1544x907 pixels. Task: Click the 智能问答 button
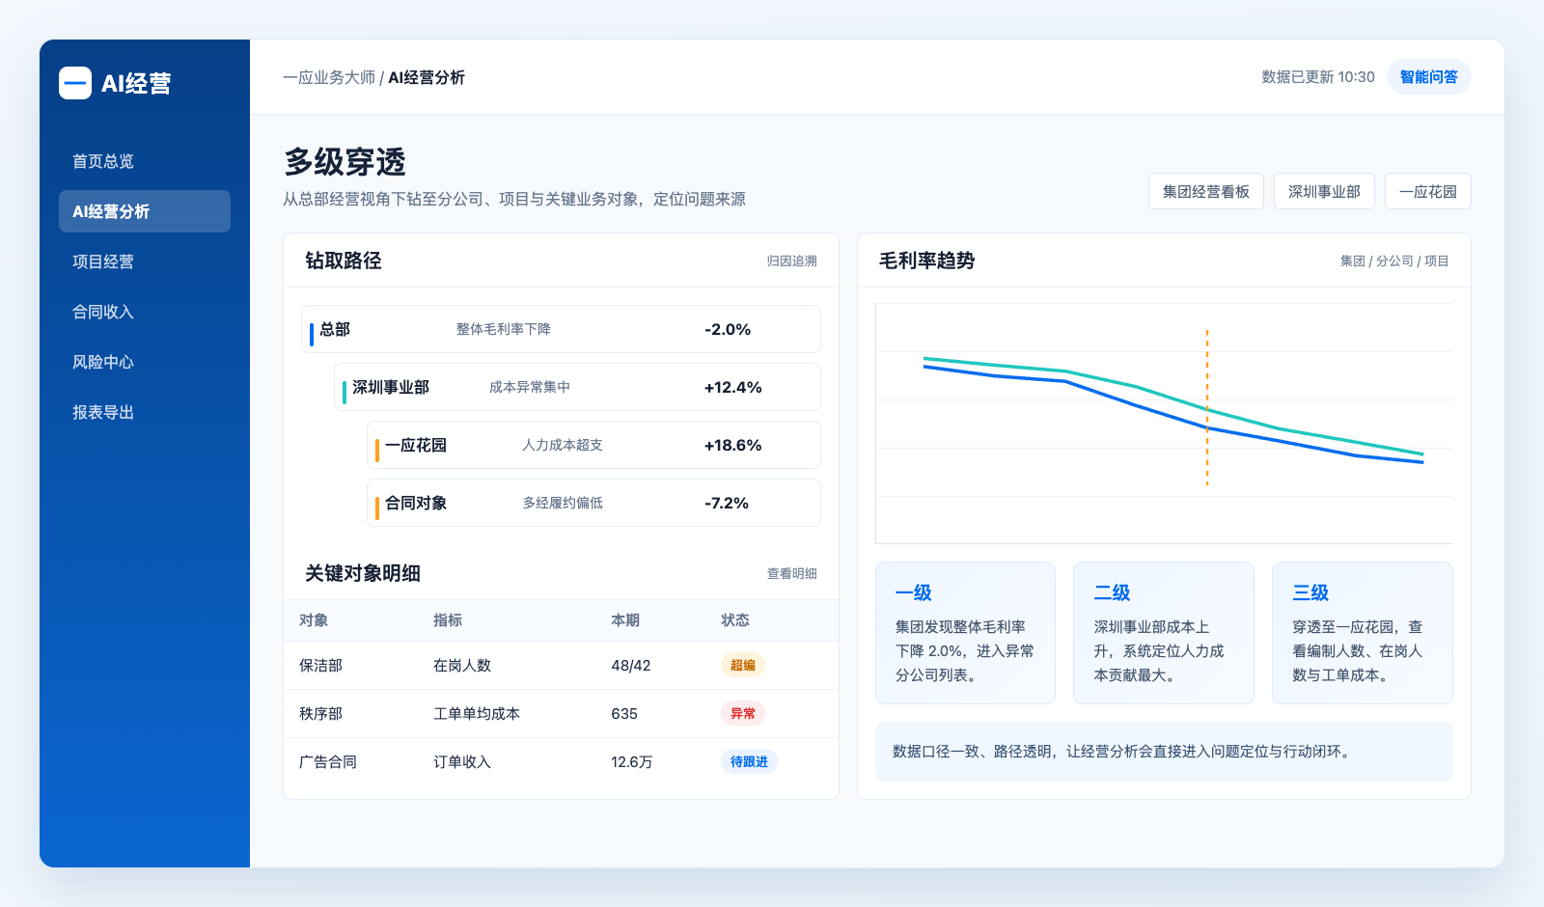coord(1428,77)
